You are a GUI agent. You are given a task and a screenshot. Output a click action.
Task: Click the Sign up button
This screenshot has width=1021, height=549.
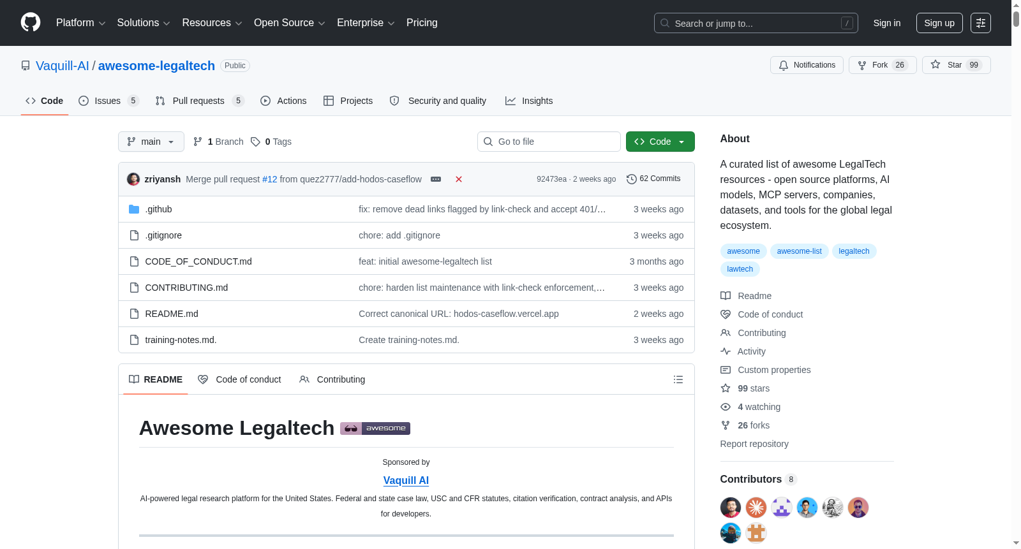click(x=939, y=23)
